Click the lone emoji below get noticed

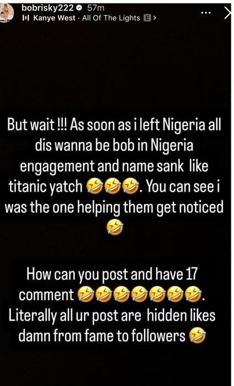pos(115,227)
